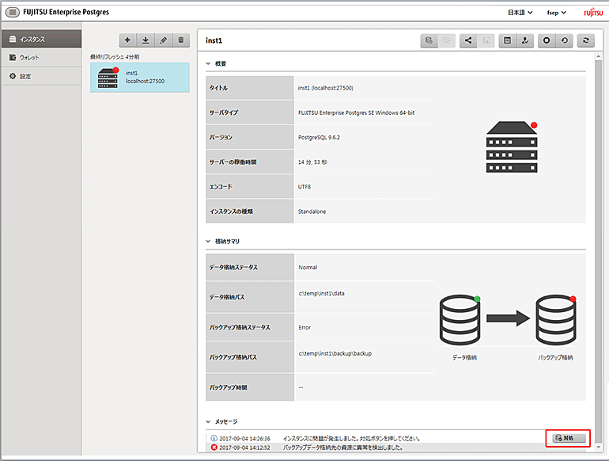Click the configuration window icon in toolbar

(507, 40)
